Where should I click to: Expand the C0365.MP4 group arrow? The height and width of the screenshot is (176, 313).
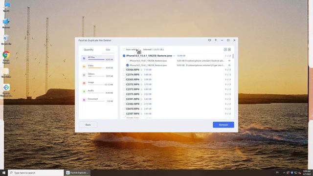point(141,79)
